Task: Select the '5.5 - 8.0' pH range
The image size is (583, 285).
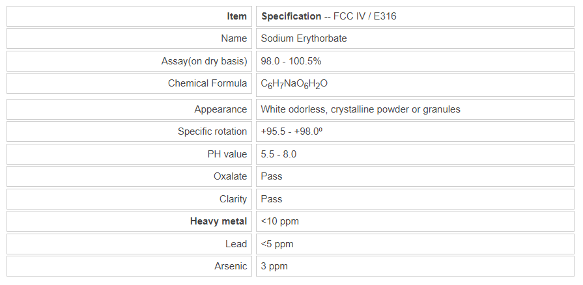Action: [279, 154]
